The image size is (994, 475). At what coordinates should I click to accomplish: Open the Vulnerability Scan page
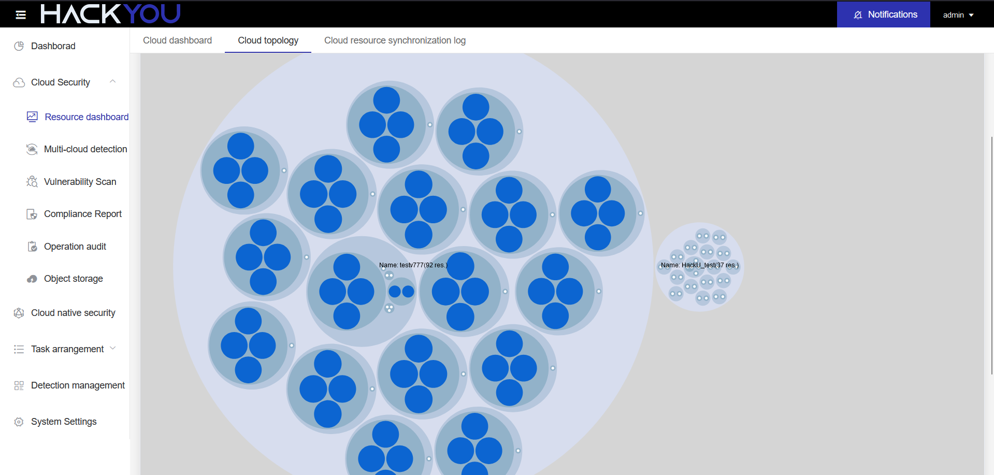pos(80,182)
